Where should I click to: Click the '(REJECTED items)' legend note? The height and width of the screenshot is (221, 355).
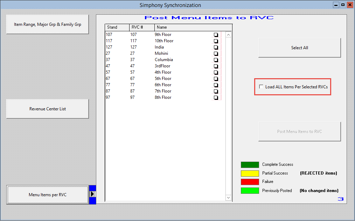pyautogui.click(x=318, y=173)
